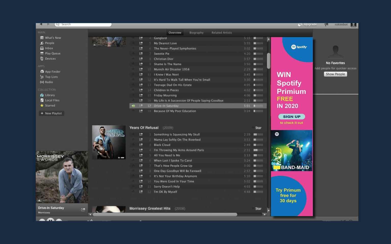Open Local Files
391x244 pixels.
point(50,100)
